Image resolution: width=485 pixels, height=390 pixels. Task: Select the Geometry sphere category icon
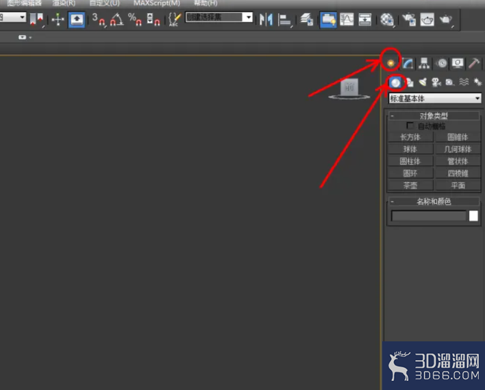395,82
